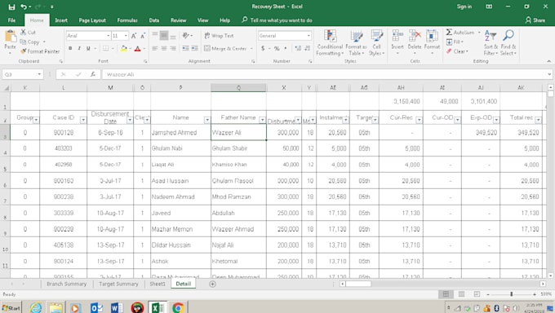Open the Father Name filter dropdown
The width and height of the screenshot is (555, 313).
(x=262, y=121)
